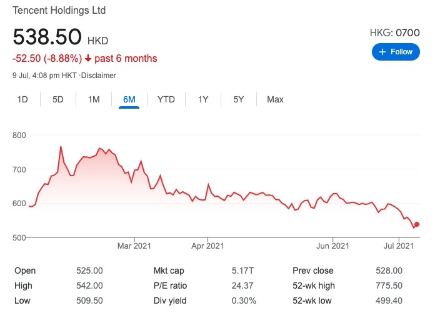Click the 538.50 current price

coord(47,37)
